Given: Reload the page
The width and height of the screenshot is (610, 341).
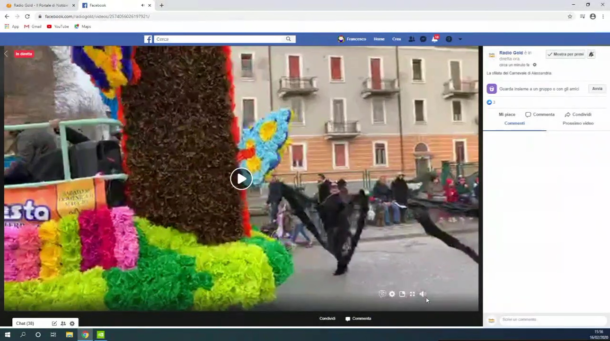Looking at the screenshot, I should [x=27, y=16].
